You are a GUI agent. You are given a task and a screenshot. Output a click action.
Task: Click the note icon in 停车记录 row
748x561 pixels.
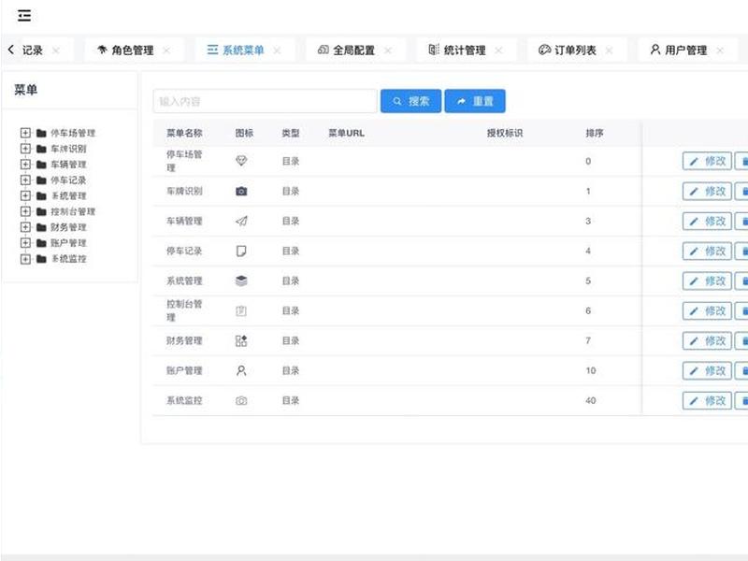[241, 251]
